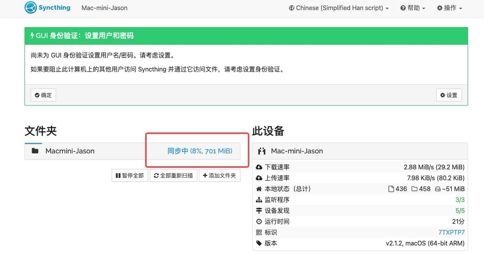
Task: Click the QR code icon beside 标识
Action: point(259,232)
